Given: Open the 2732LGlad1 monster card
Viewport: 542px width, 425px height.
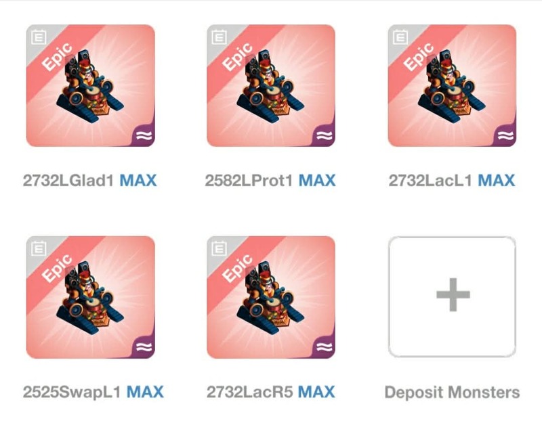Looking at the screenshot, I should pyautogui.click(x=90, y=86).
